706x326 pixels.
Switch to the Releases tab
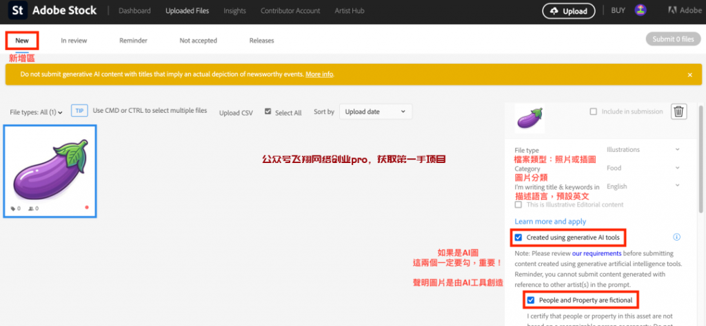261,41
